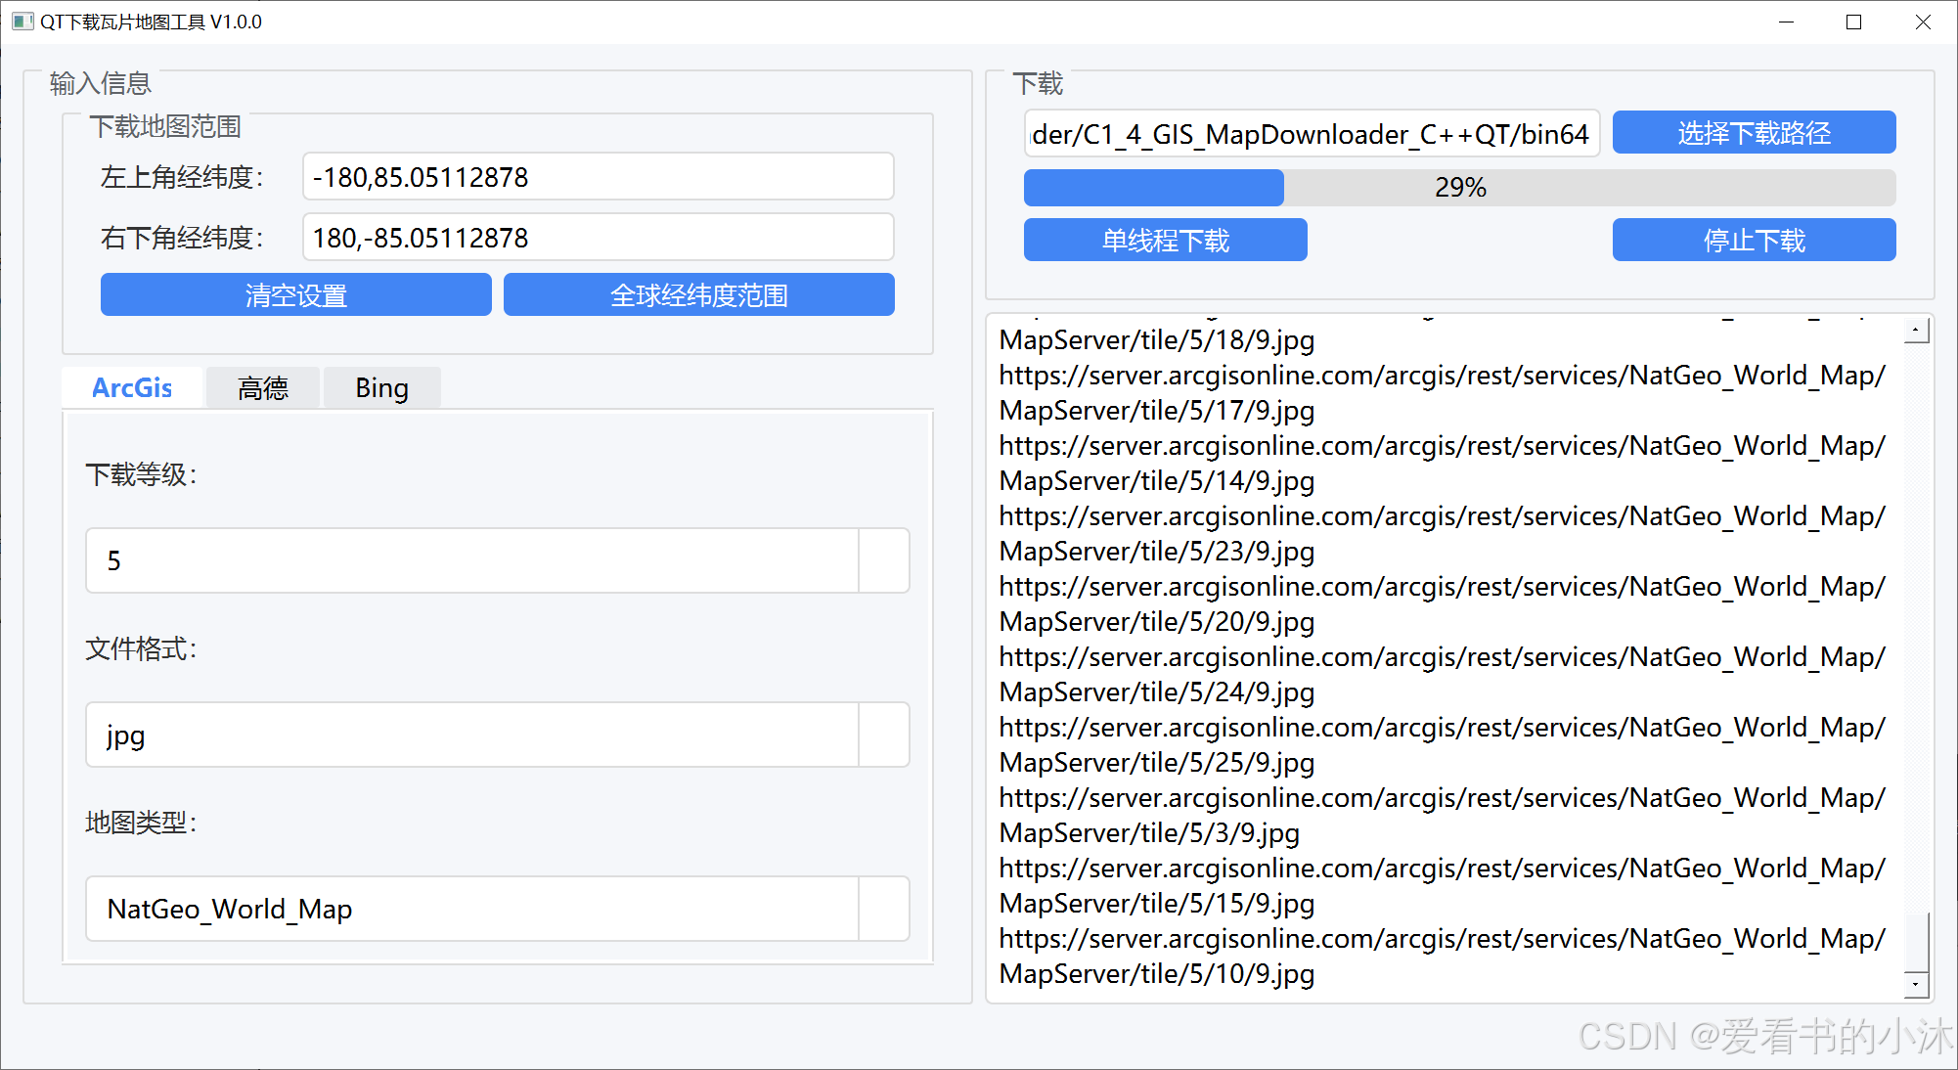Click the top-left coordinate input field
This screenshot has height=1070, width=1958.
pos(598,177)
